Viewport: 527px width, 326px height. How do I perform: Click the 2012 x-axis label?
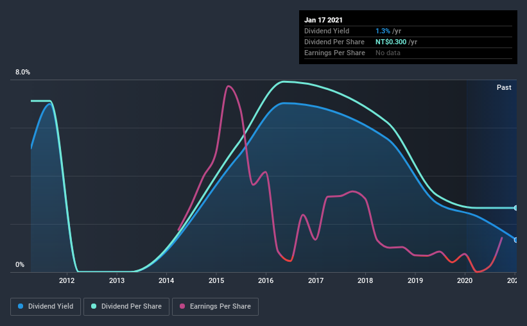(67, 280)
